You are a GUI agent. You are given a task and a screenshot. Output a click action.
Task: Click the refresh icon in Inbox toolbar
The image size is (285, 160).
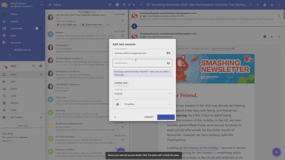tap(110, 5)
